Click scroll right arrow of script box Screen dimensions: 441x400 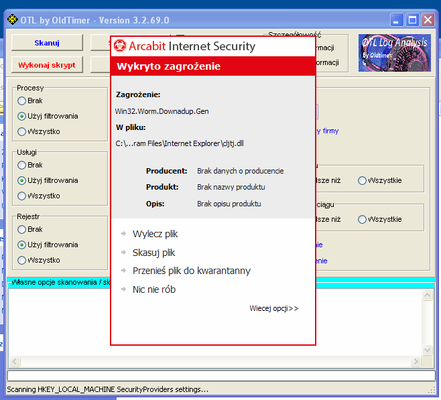pos(416,361)
